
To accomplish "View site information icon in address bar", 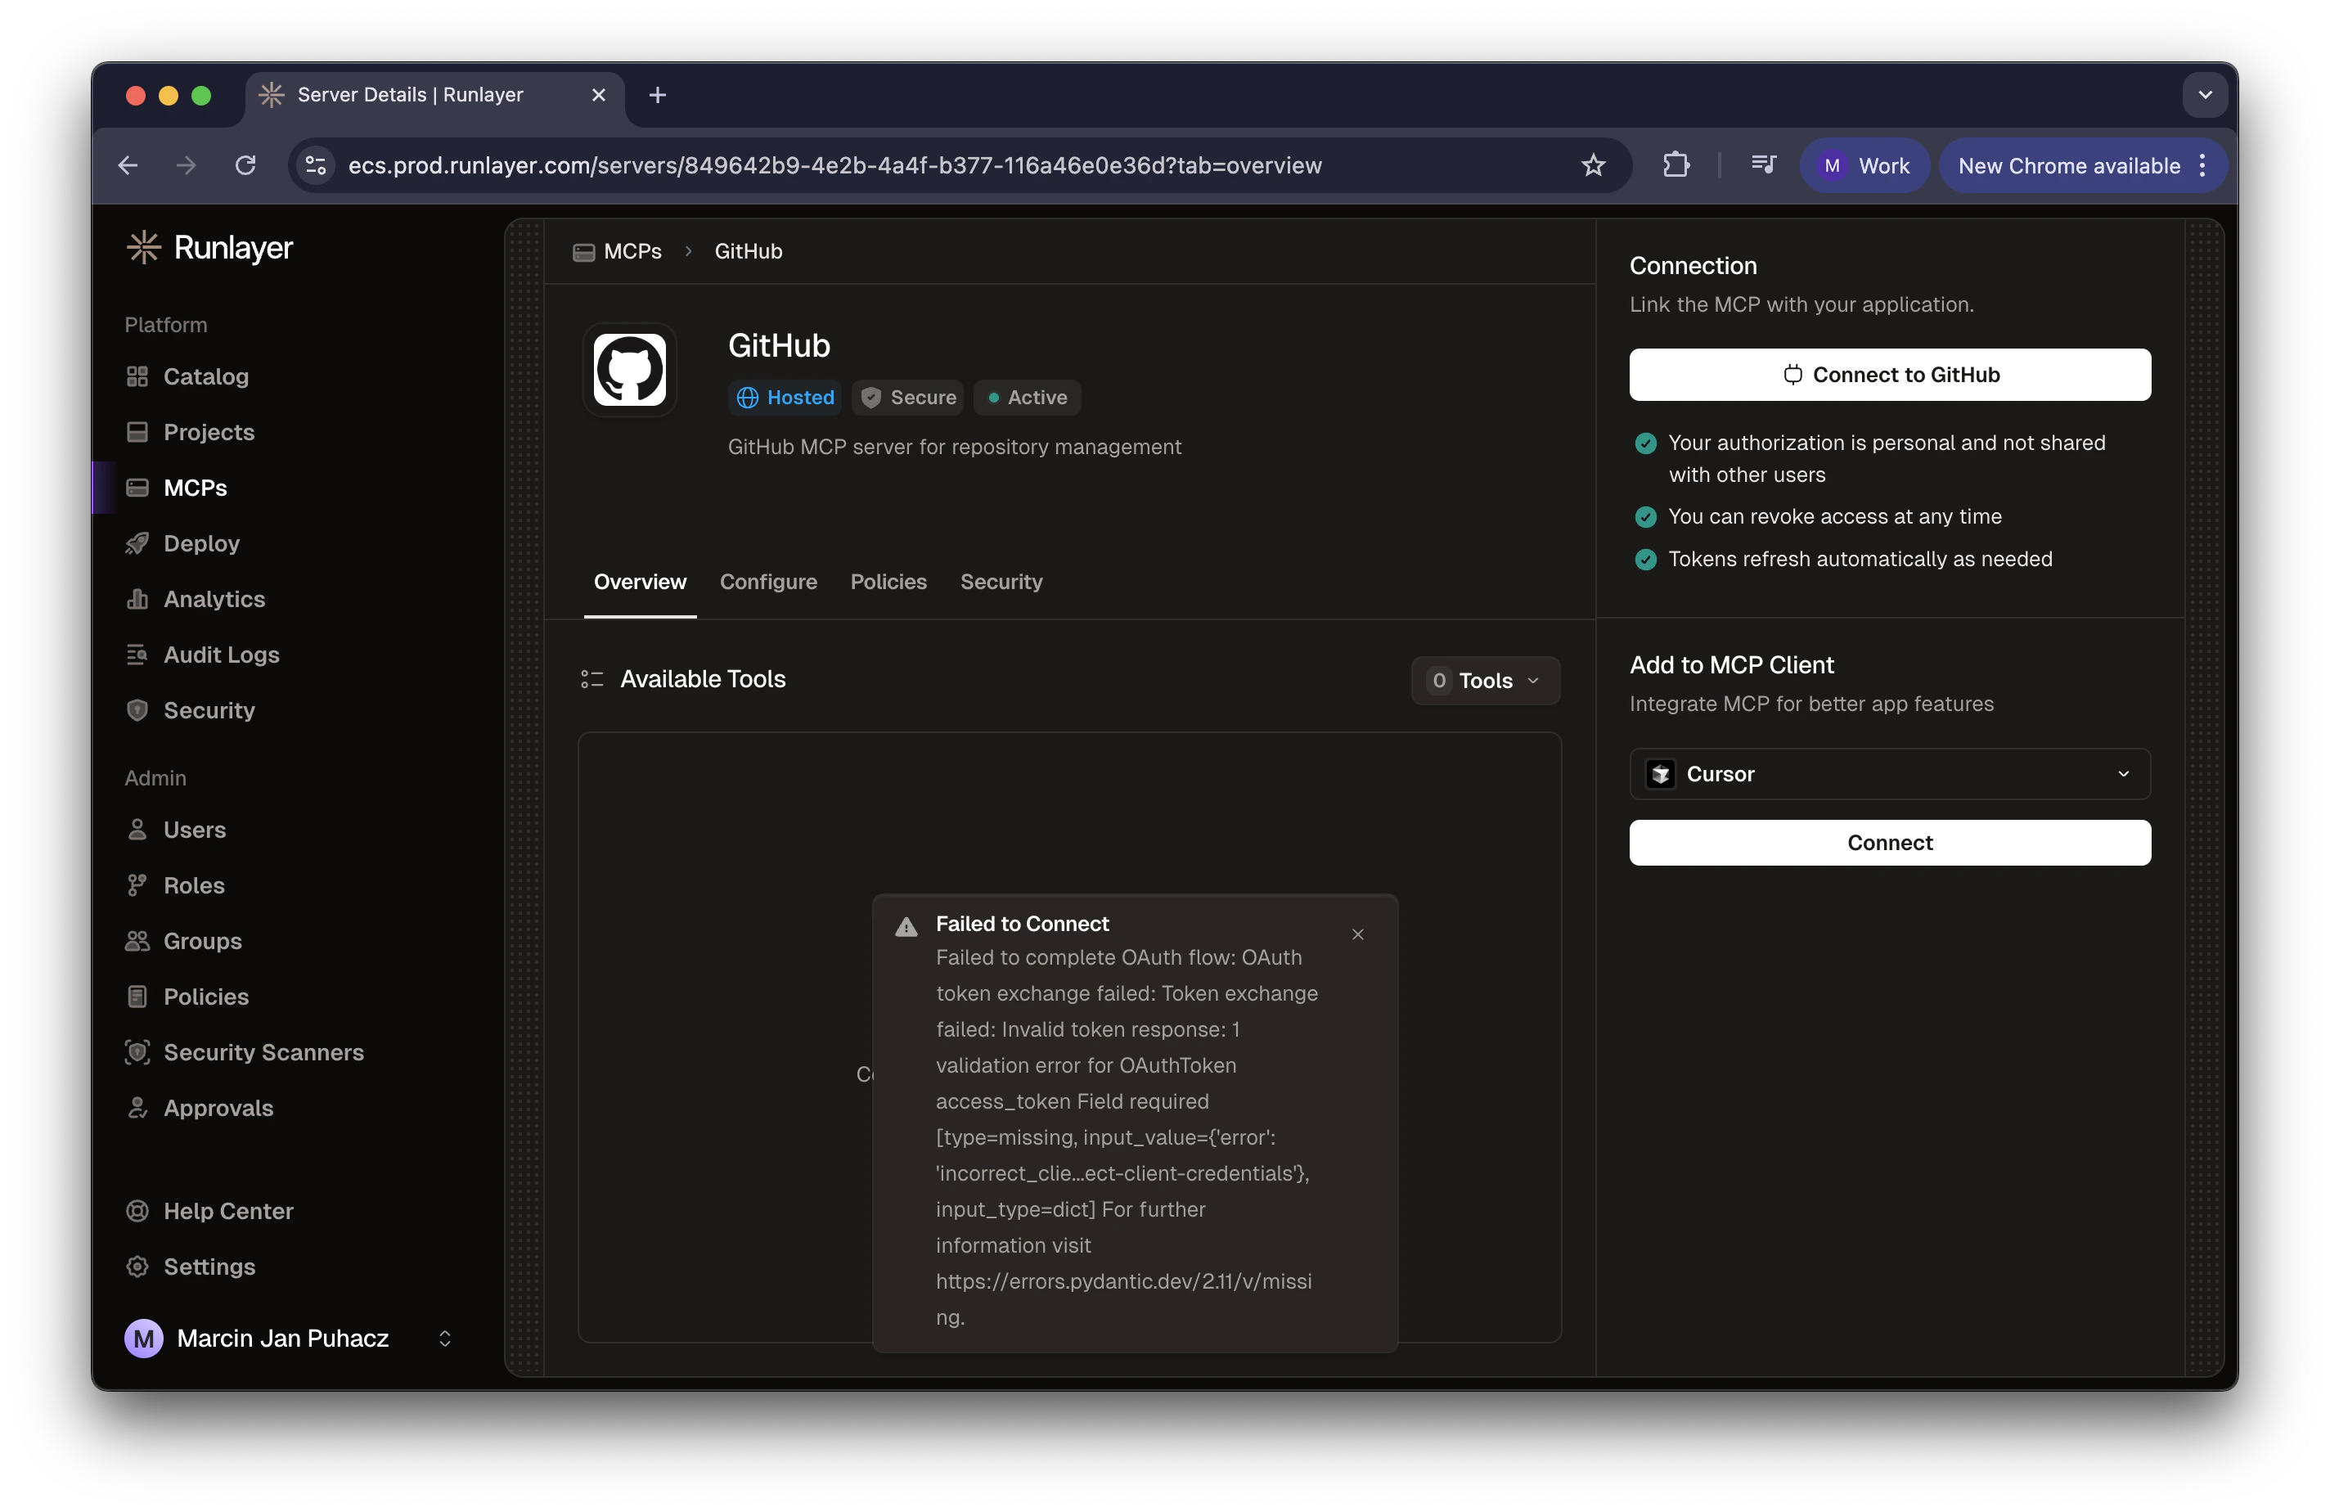I will [315, 164].
